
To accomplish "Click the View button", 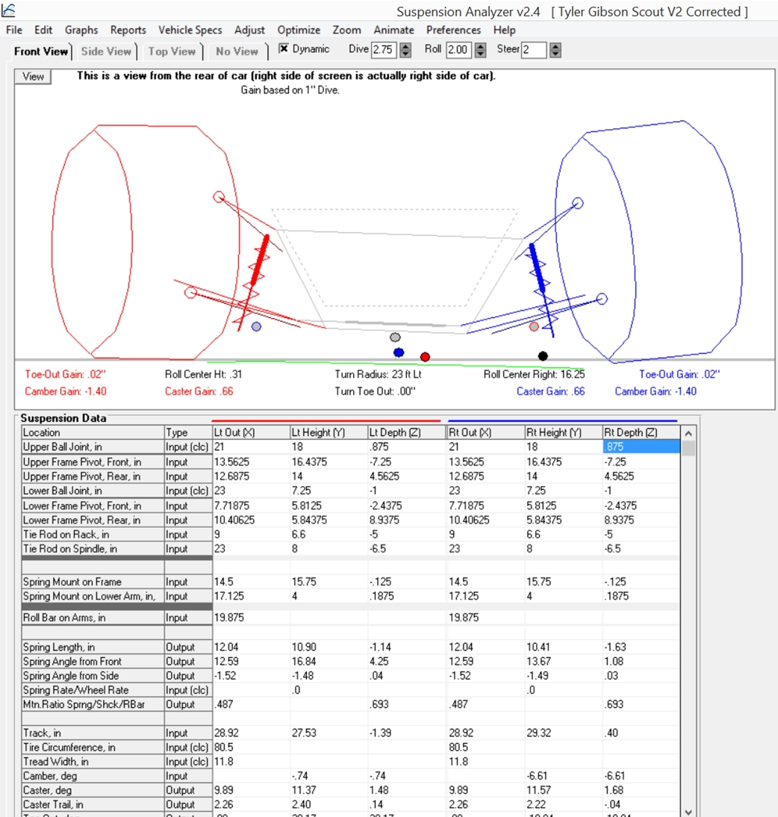I will (33, 77).
